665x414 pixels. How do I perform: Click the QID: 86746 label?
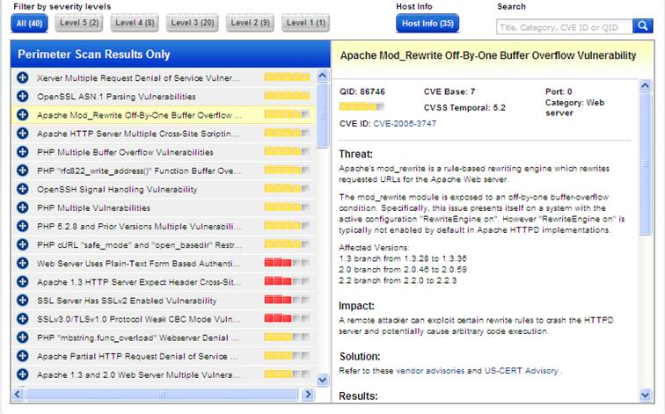coord(362,91)
